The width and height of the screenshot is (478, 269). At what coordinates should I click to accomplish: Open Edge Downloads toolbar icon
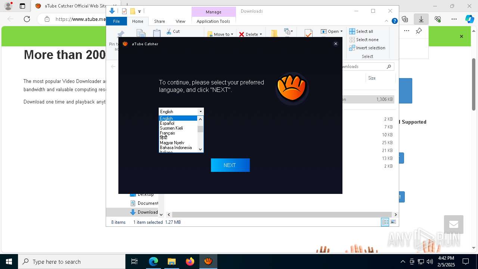coord(421,19)
